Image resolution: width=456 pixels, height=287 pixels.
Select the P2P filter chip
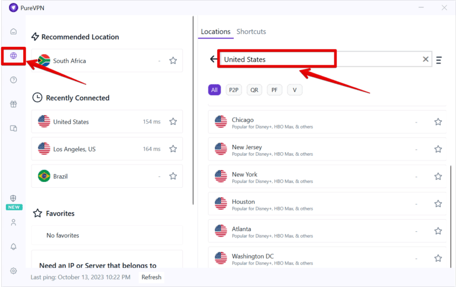(233, 90)
